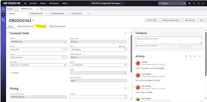Image resolution: width=207 pixels, height=102 pixels.
Task: Open the Inbox icon in left sidebar
Action: pos(3,20)
